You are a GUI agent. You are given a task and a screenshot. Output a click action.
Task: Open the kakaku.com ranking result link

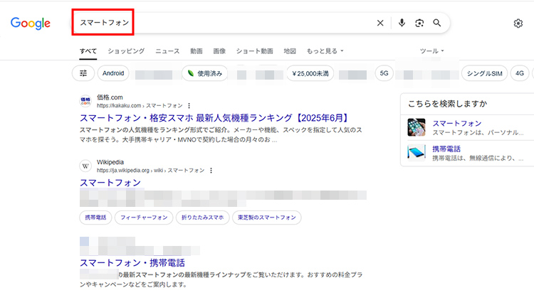(214, 118)
